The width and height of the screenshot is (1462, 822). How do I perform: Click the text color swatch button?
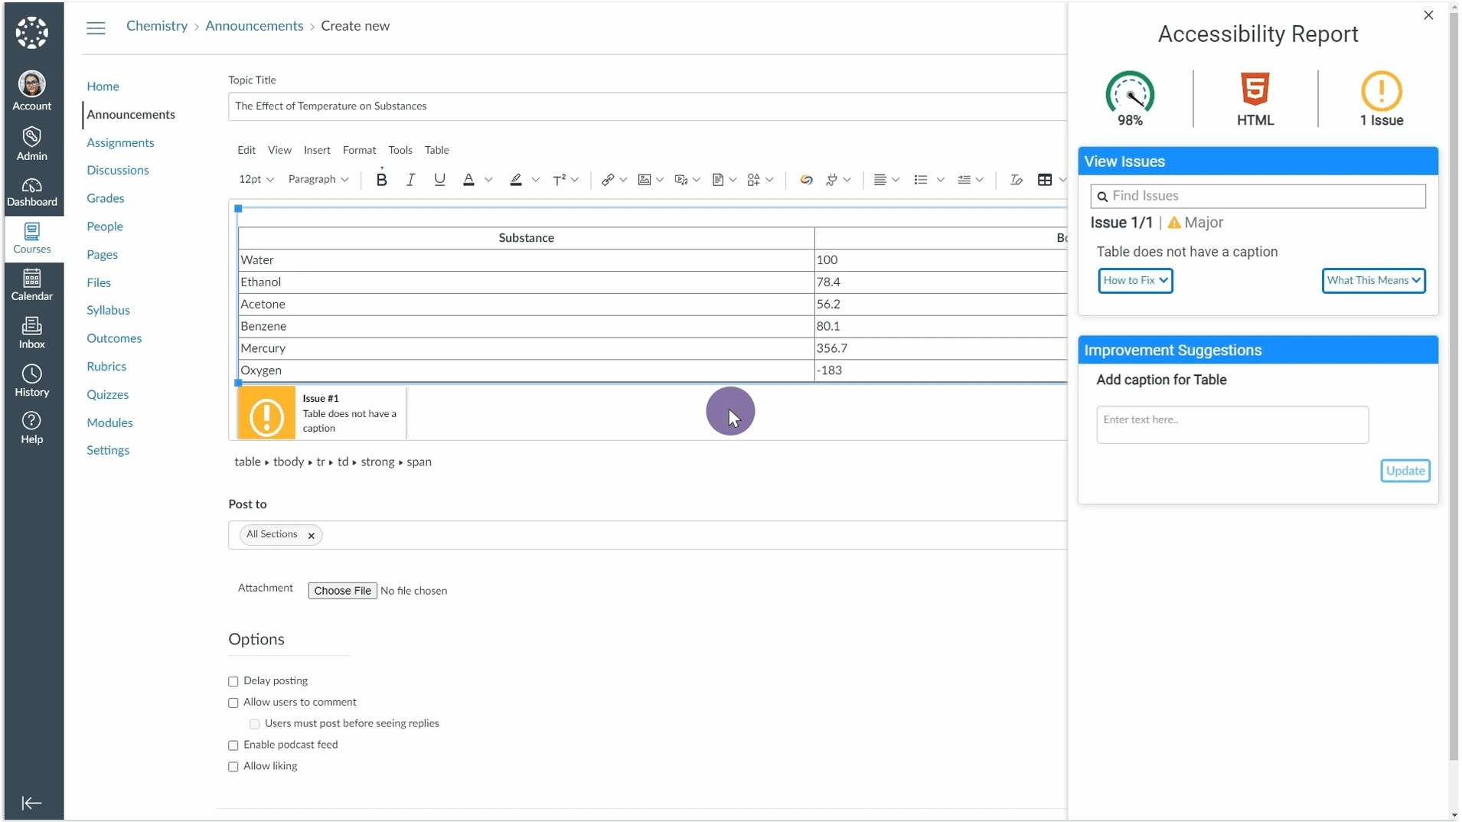click(468, 180)
